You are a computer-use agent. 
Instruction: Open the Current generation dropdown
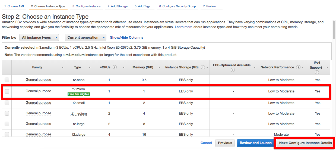pyautogui.click(x=85, y=38)
